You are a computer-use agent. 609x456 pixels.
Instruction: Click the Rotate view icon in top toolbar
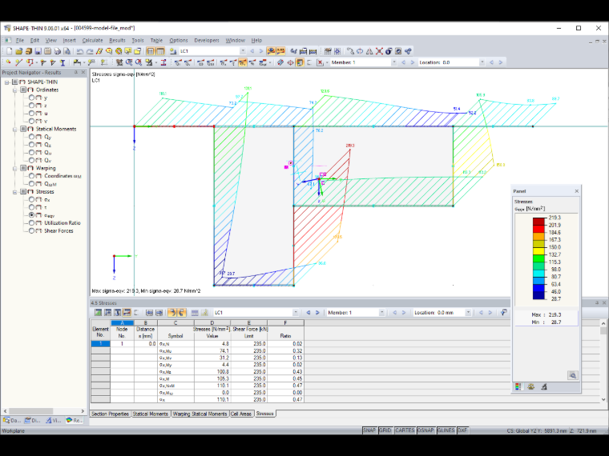pyautogui.click(x=360, y=51)
